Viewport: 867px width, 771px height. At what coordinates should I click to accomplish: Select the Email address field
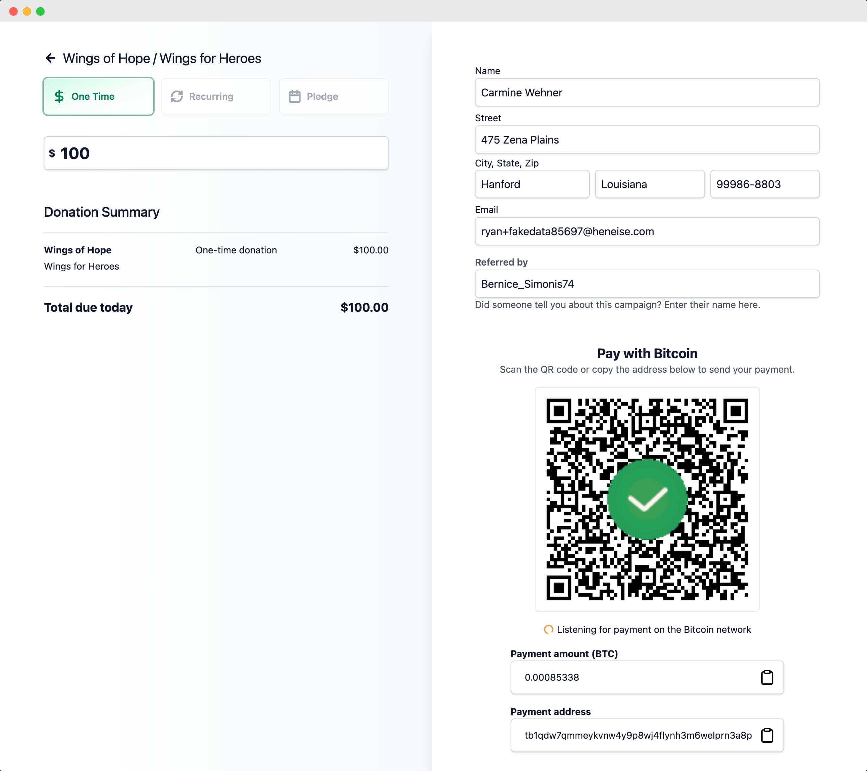(647, 231)
